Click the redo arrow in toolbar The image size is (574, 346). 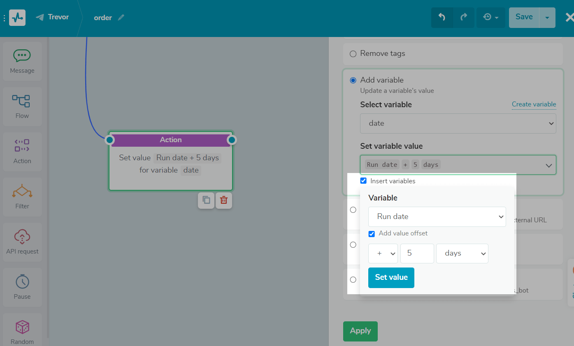pyautogui.click(x=464, y=17)
